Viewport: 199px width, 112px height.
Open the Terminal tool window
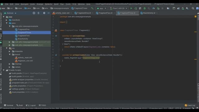point(8,105)
